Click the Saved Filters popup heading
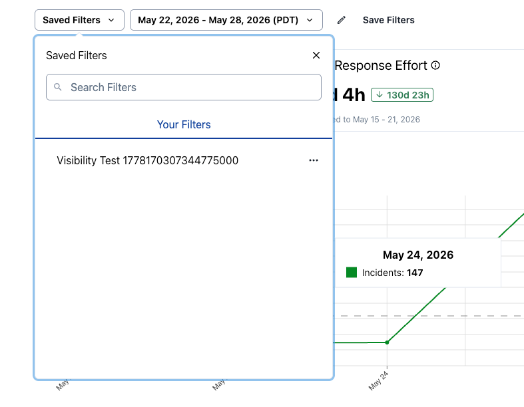This screenshot has width=524, height=407. coord(77,55)
